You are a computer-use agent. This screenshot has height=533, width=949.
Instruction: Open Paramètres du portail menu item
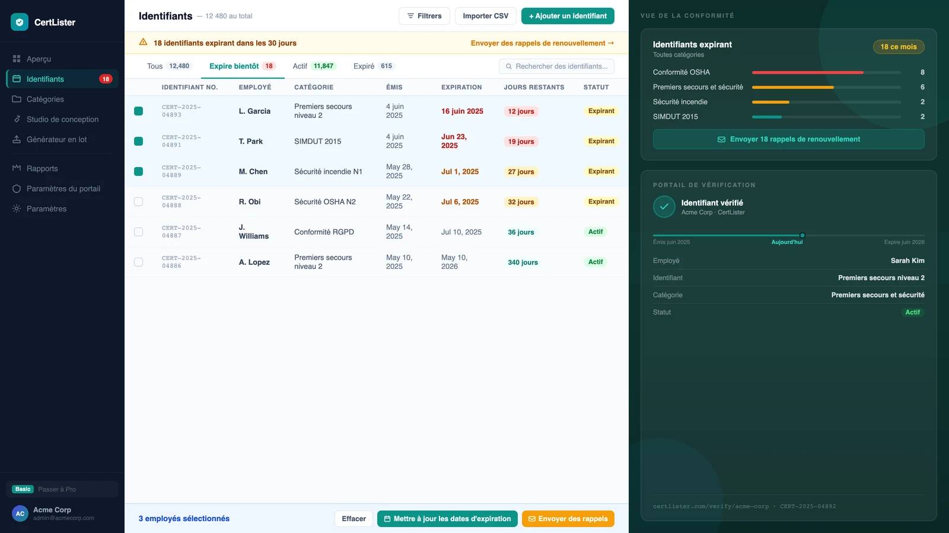click(62, 188)
